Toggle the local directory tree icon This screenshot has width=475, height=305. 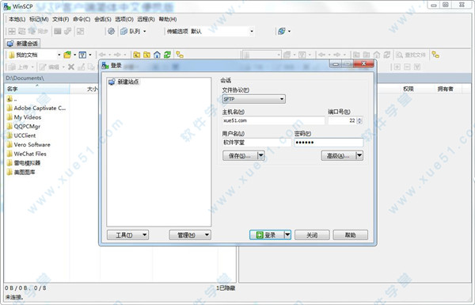pyautogui.click(x=180, y=55)
